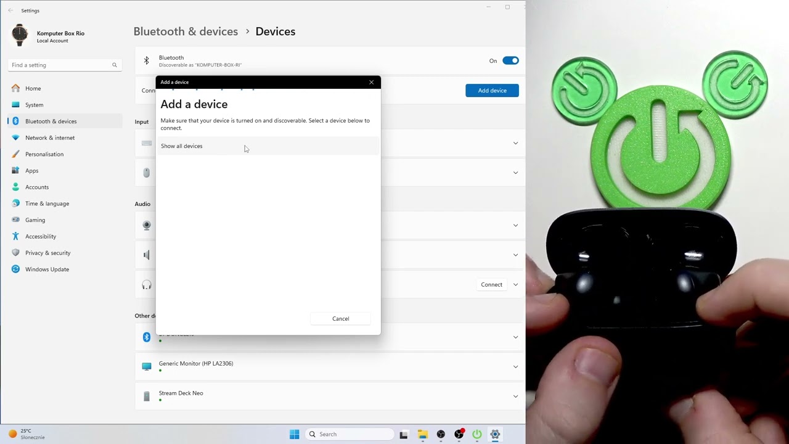Open Accessibility settings
The image size is (789, 444).
65,236
